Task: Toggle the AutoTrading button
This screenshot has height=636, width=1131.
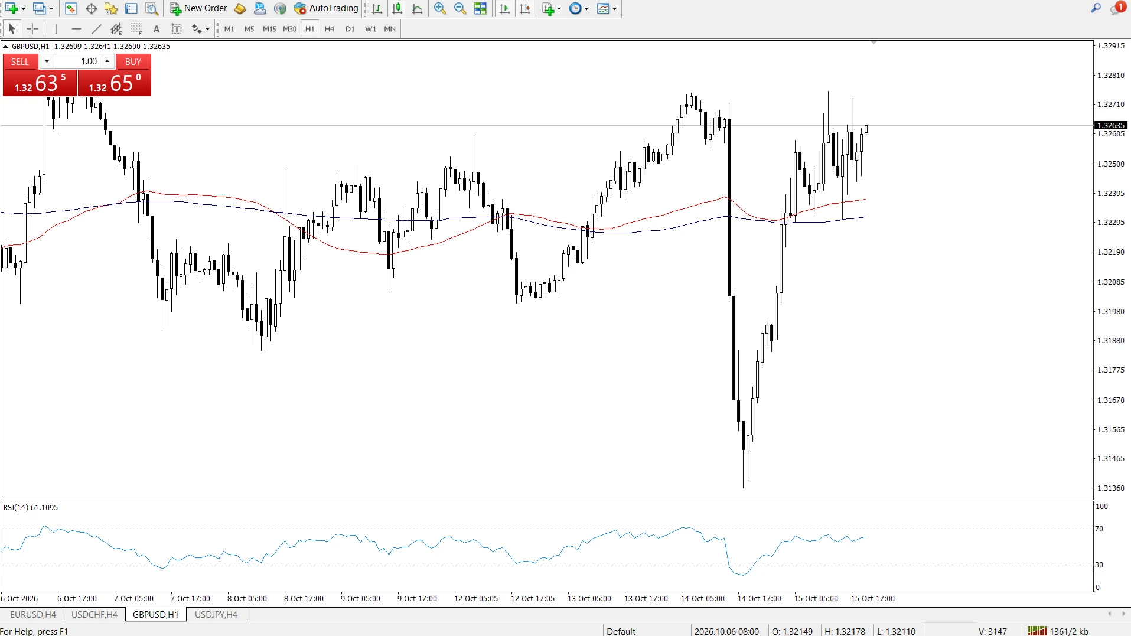Action: (326, 8)
